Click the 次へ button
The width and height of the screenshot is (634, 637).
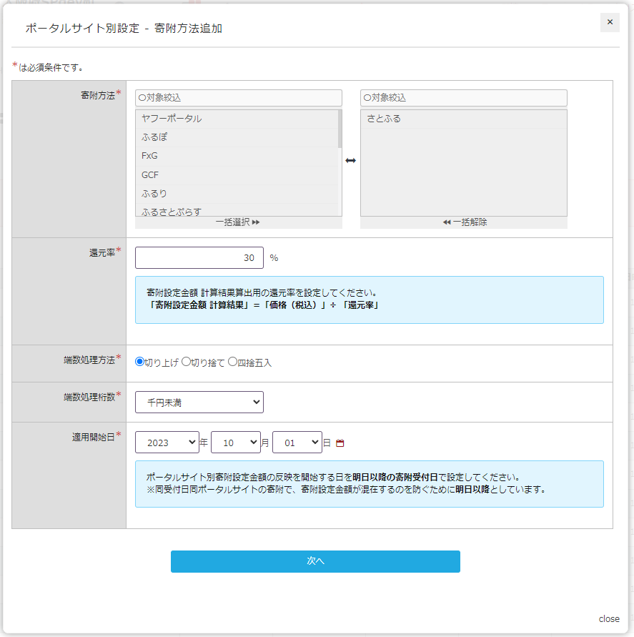click(315, 561)
